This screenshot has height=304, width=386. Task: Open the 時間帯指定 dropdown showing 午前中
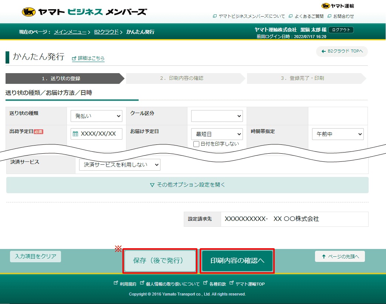pyautogui.click(x=338, y=134)
